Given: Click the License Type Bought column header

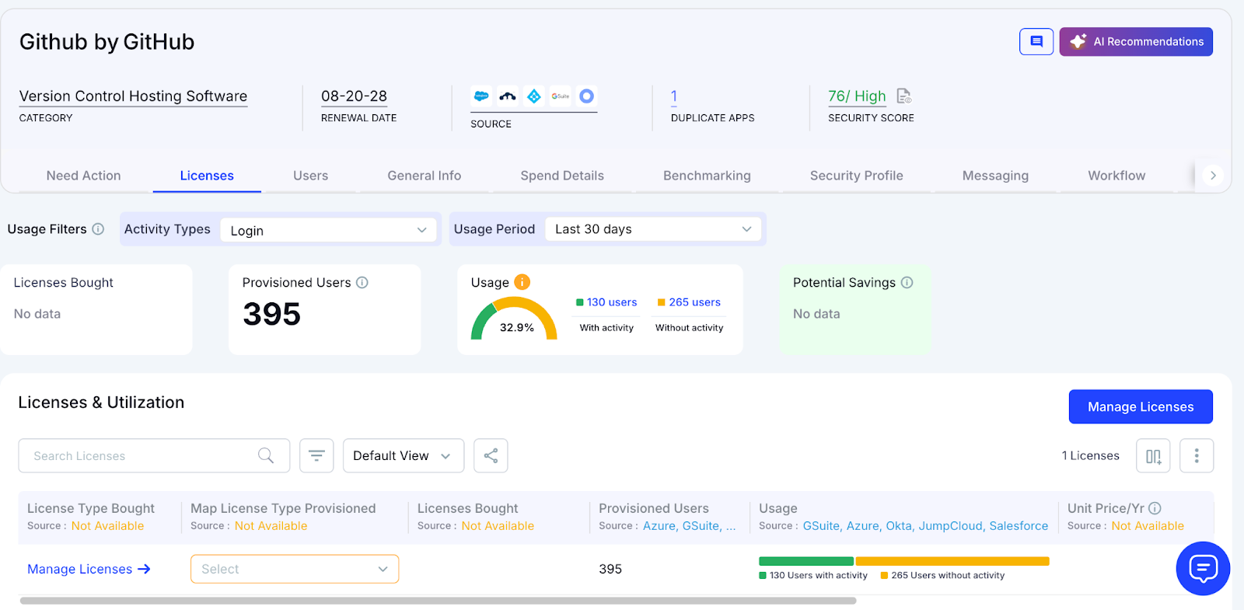Looking at the screenshot, I should pyautogui.click(x=91, y=508).
